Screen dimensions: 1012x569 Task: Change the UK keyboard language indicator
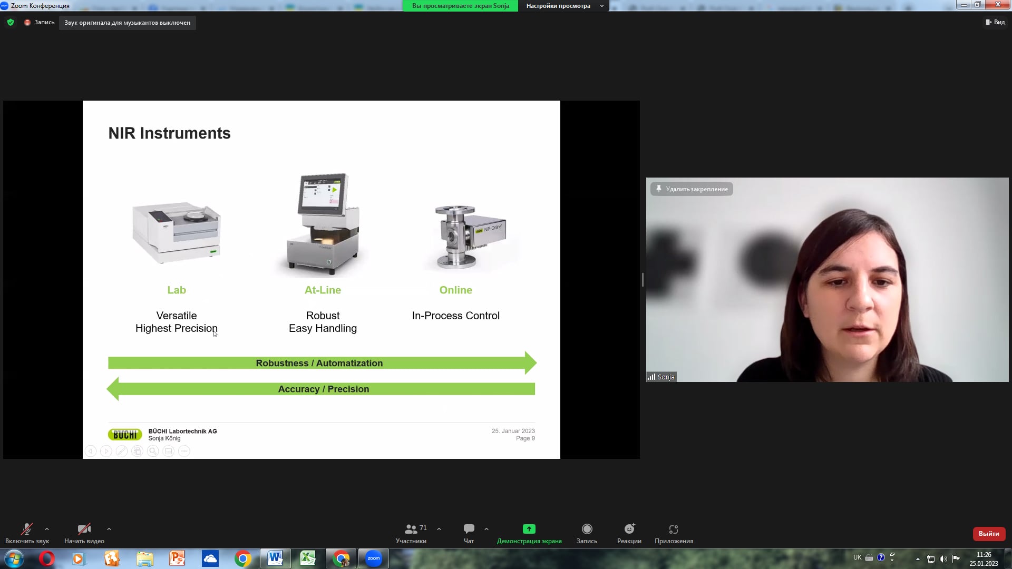[x=858, y=557]
